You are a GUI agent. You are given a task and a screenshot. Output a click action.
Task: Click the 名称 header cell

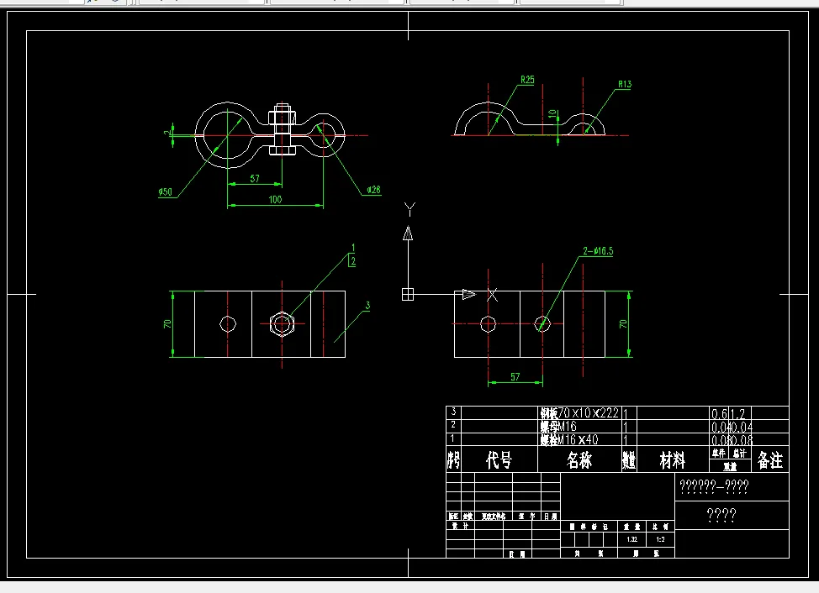(580, 460)
